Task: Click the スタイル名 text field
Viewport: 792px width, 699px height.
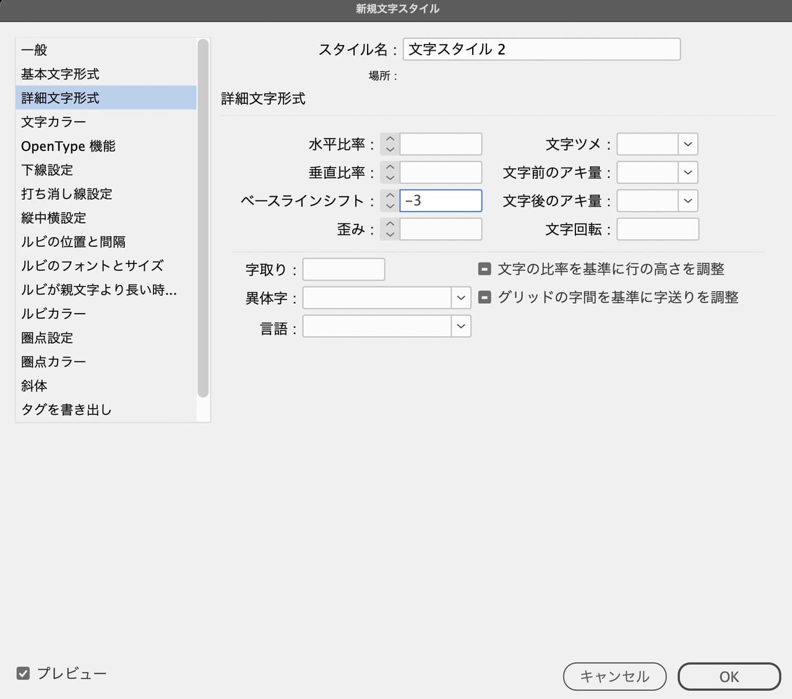Action: pos(541,49)
